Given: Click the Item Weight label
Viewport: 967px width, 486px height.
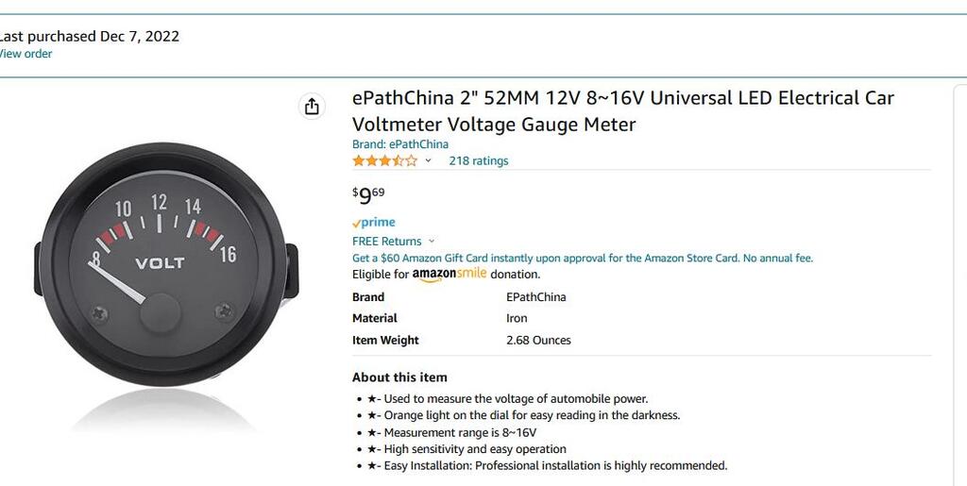Looking at the screenshot, I should tap(385, 340).
